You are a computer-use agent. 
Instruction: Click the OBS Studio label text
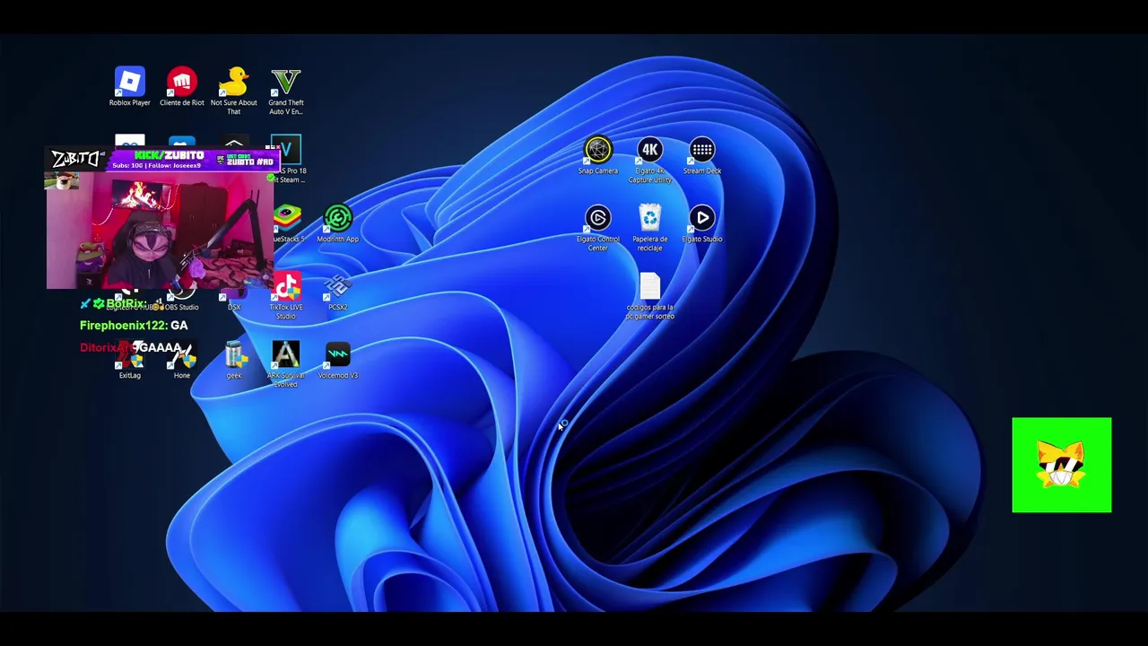[x=181, y=307]
